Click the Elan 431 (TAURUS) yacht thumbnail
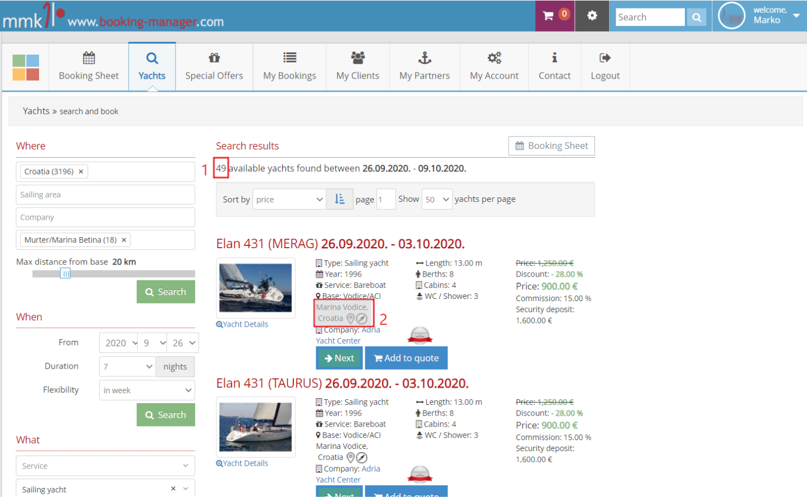Image resolution: width=807 pixels, height=498 pixels. coord(255,427)
